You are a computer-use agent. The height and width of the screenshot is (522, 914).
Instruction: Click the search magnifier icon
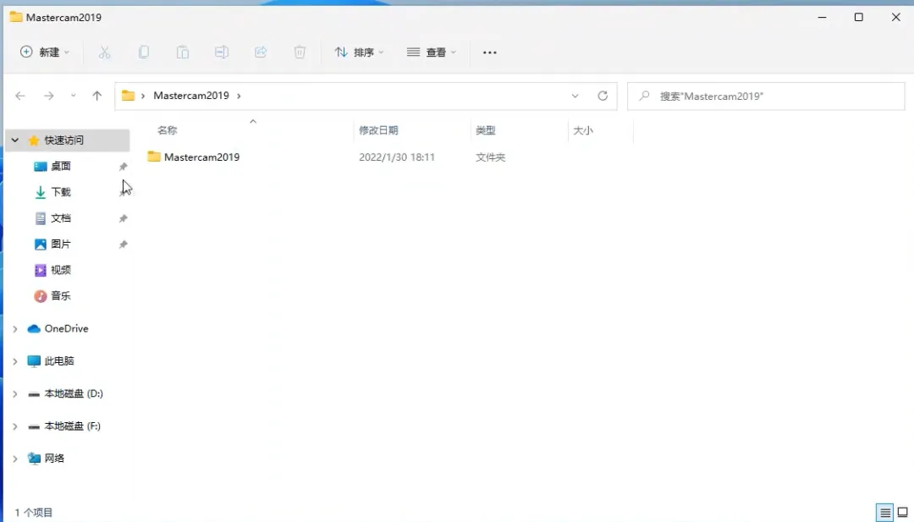point(644,96)
